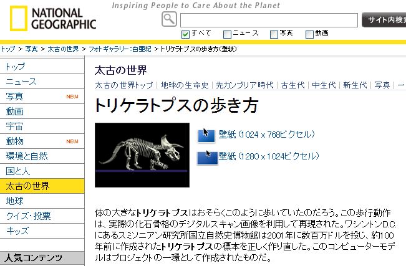
Task: Select 国と人 in the left sidebar
Action: tap(42, 171)
